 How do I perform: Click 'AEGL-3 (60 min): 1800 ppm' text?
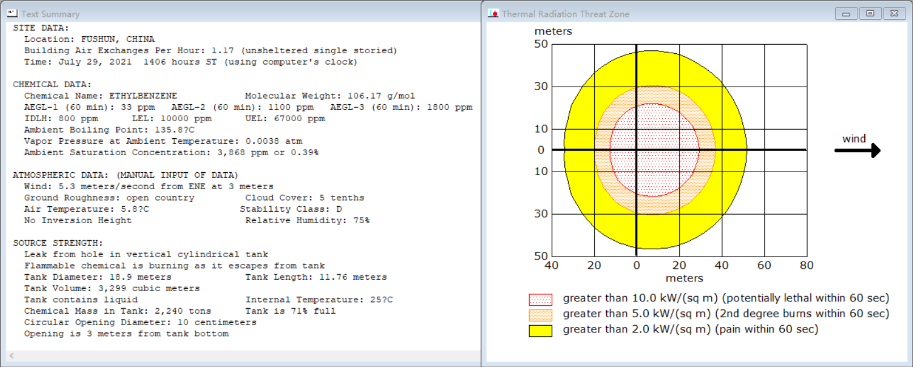(401, 107)
